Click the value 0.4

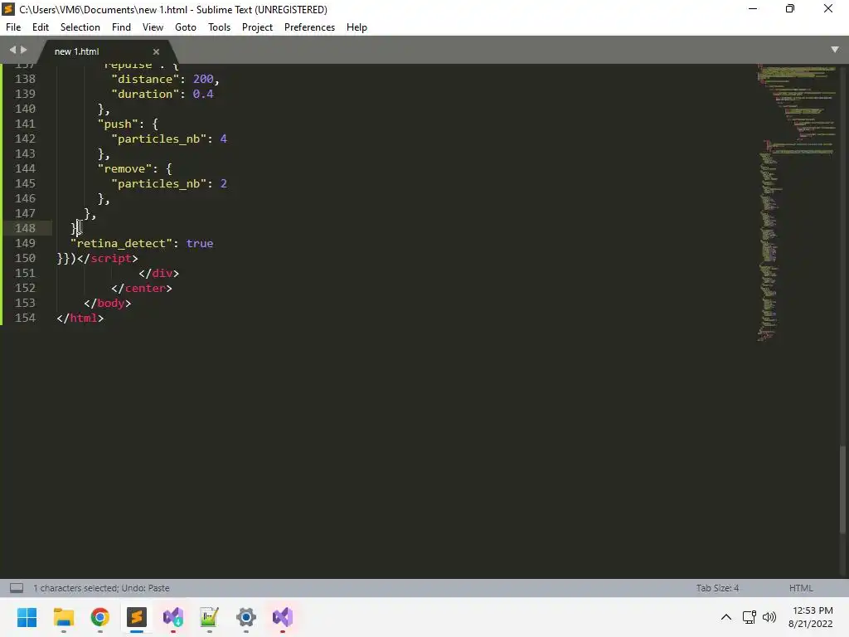pyautogui.click(x=203, y=95)
